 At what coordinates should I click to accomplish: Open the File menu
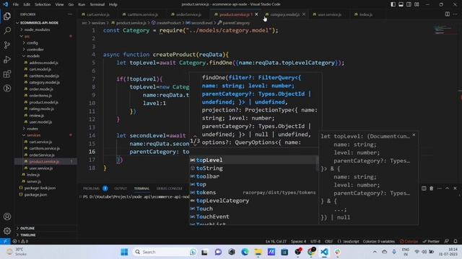point(16,4)
